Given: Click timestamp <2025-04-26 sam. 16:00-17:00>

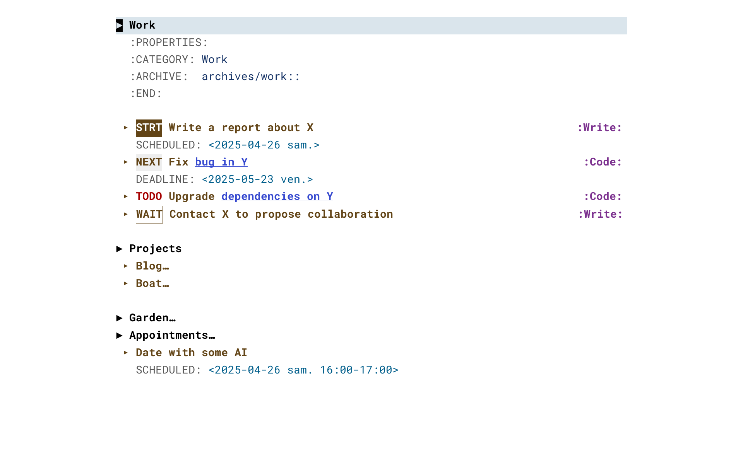Looking at the screenshot, I should tap(303, 370).
